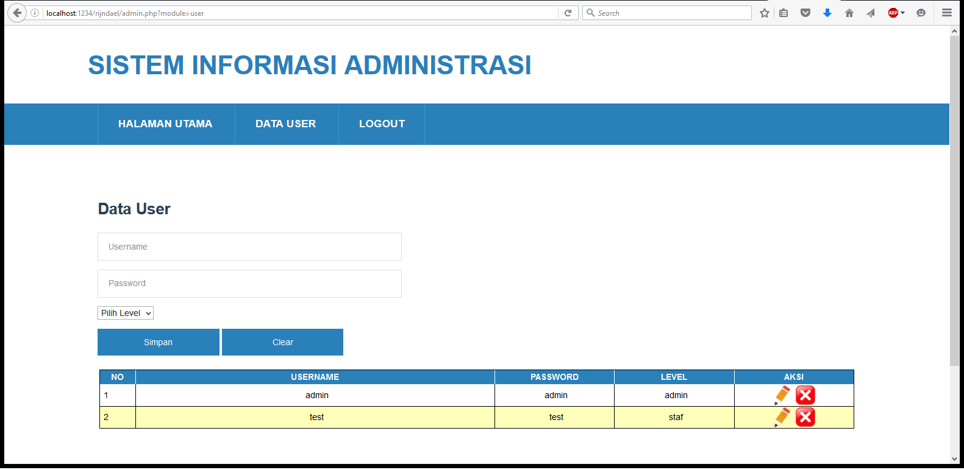Delete the test user with red X

point(805,417)
